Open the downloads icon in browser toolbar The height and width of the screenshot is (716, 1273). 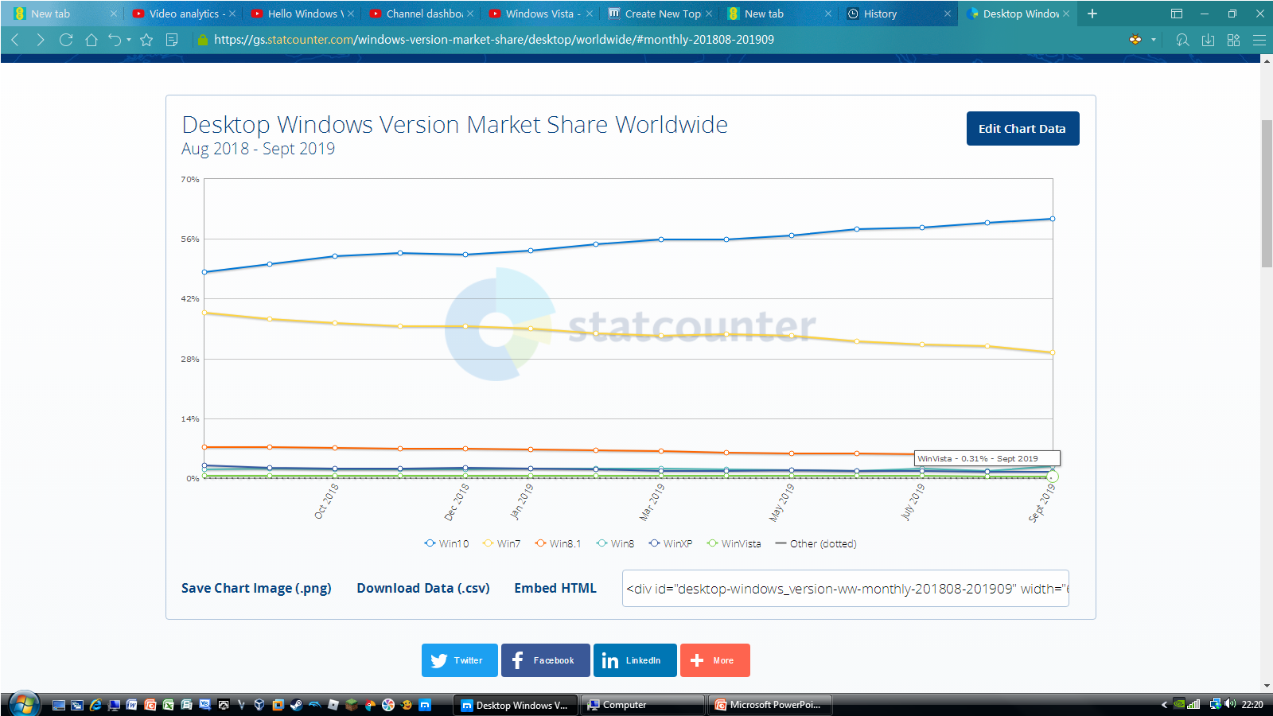pos(1208,40)
